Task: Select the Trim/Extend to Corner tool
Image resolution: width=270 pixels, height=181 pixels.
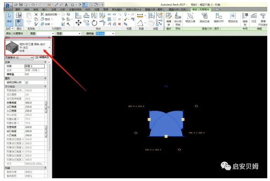Action: point(102,23)
